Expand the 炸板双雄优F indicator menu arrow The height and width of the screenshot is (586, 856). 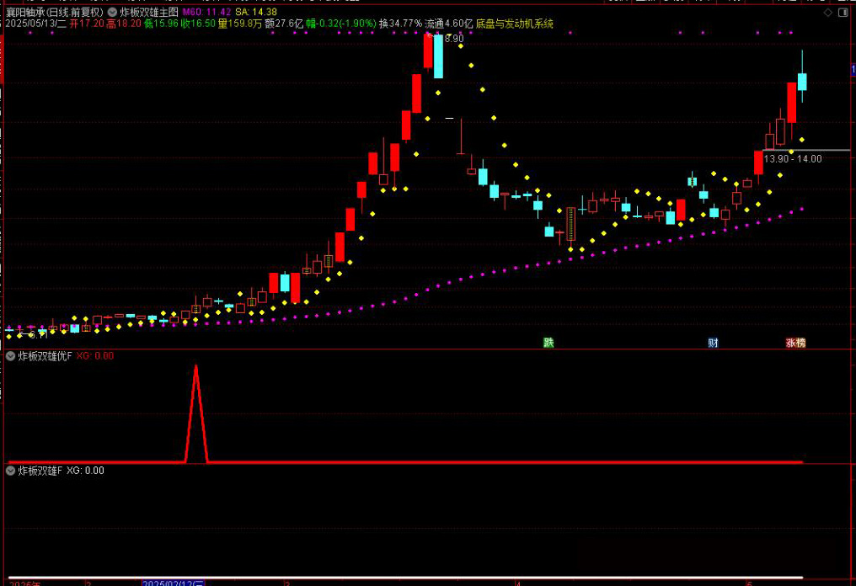click(x=10, y=356)
